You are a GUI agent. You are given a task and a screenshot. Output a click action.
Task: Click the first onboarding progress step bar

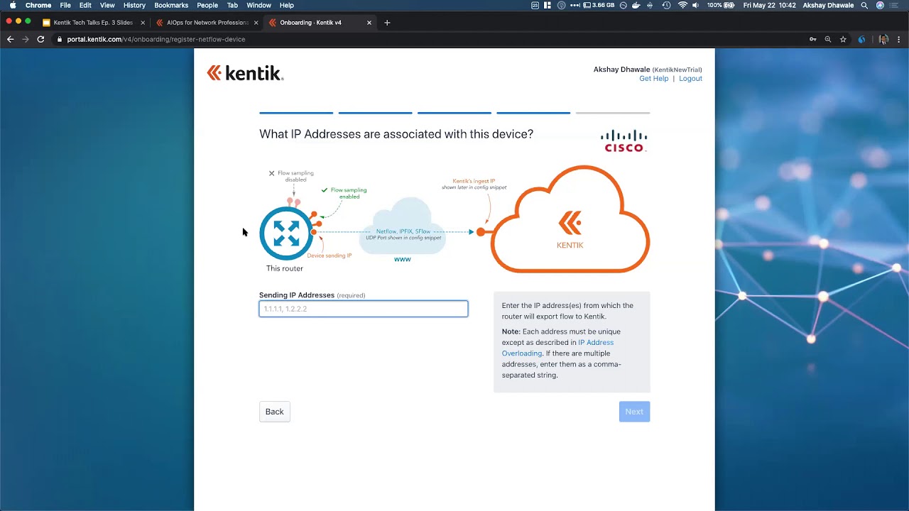click(x=296, y=113)
